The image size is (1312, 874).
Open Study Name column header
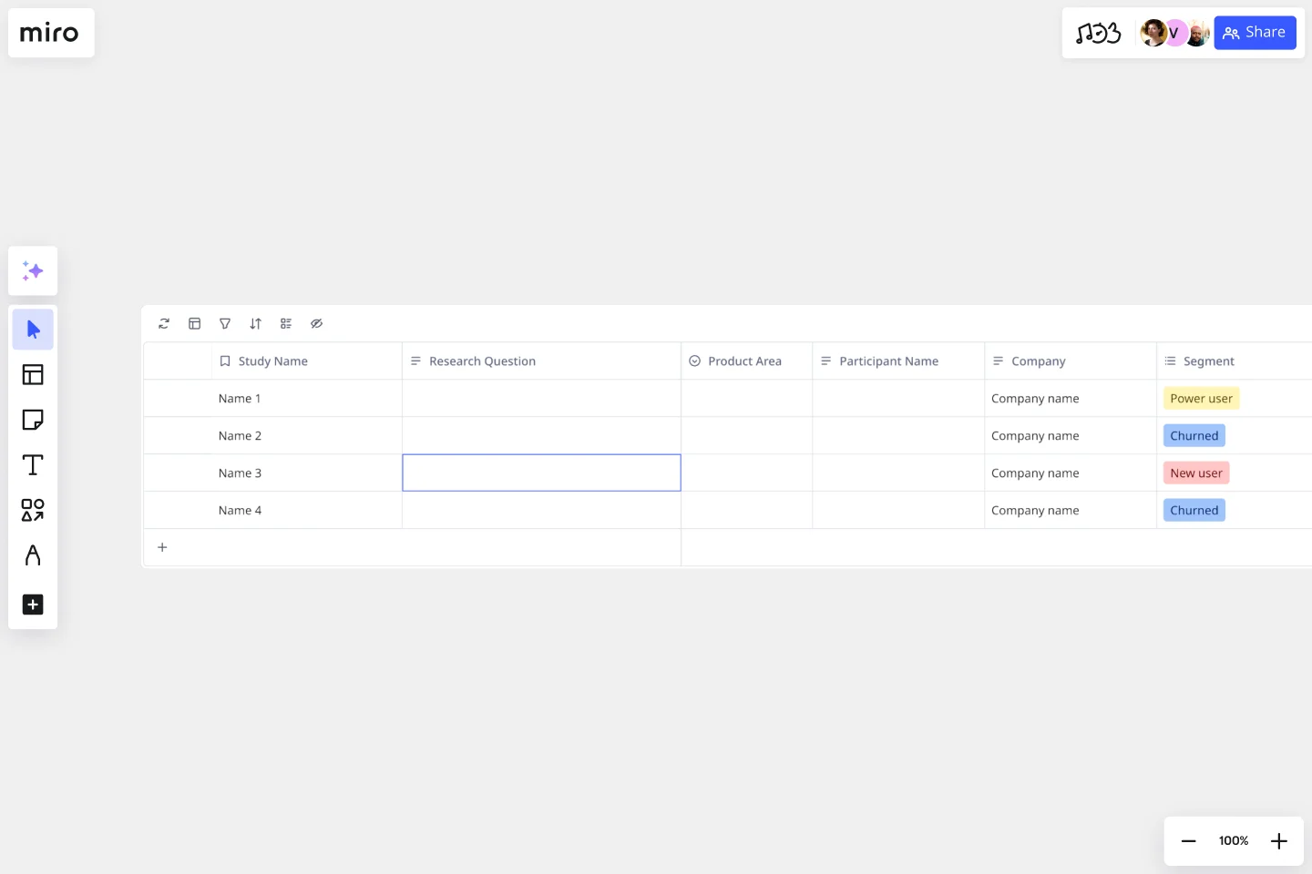pos(306,361)
